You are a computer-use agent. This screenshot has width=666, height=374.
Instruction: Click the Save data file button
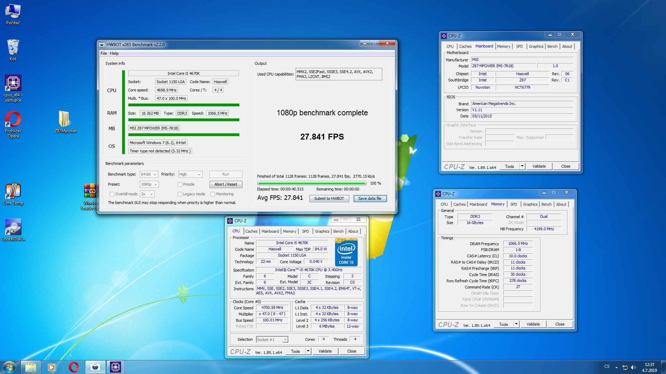[x=370, y=198]
